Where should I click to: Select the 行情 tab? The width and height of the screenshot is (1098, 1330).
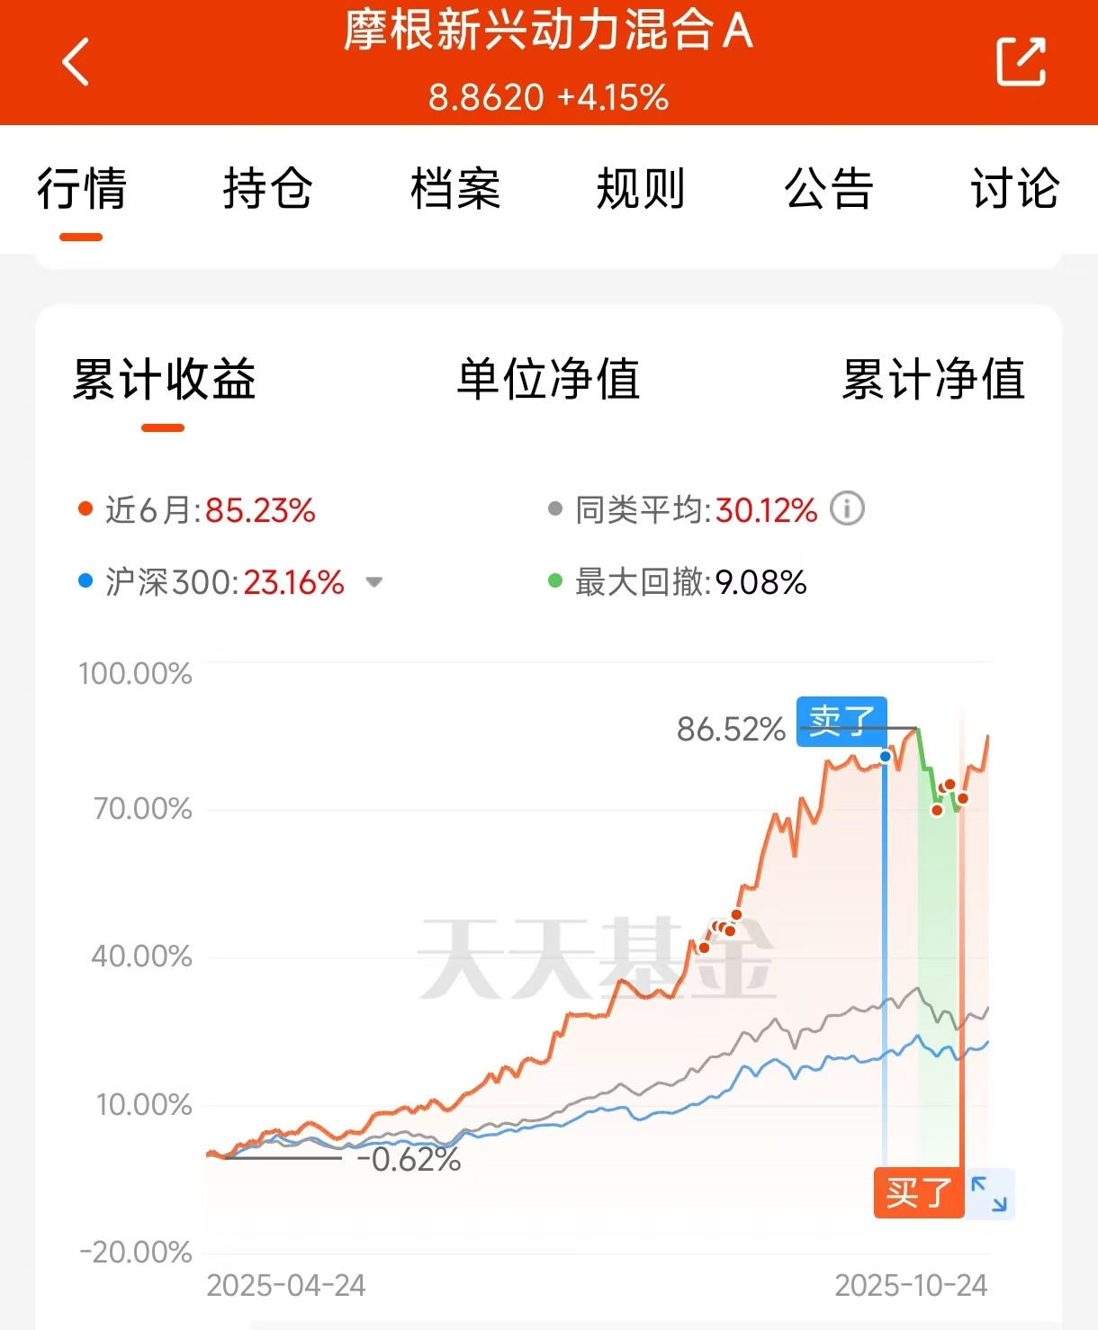(82, 189)
